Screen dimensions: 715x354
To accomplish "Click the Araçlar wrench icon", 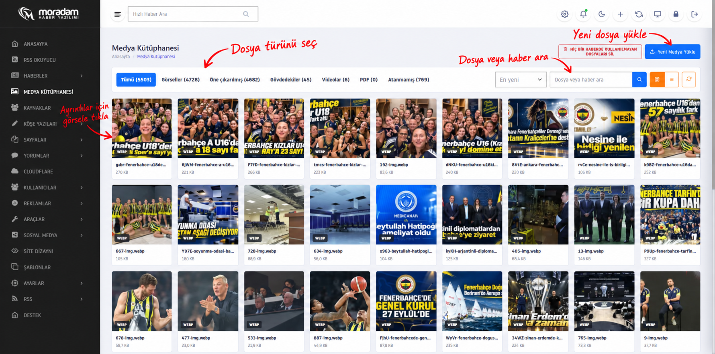I will [x=15, y=219].
